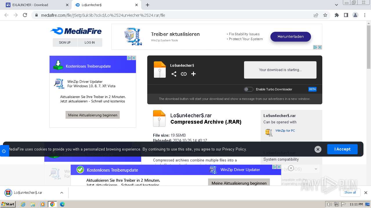Open AdChoices info on top banner
This screenshot has width=371, height=208.
316,47
